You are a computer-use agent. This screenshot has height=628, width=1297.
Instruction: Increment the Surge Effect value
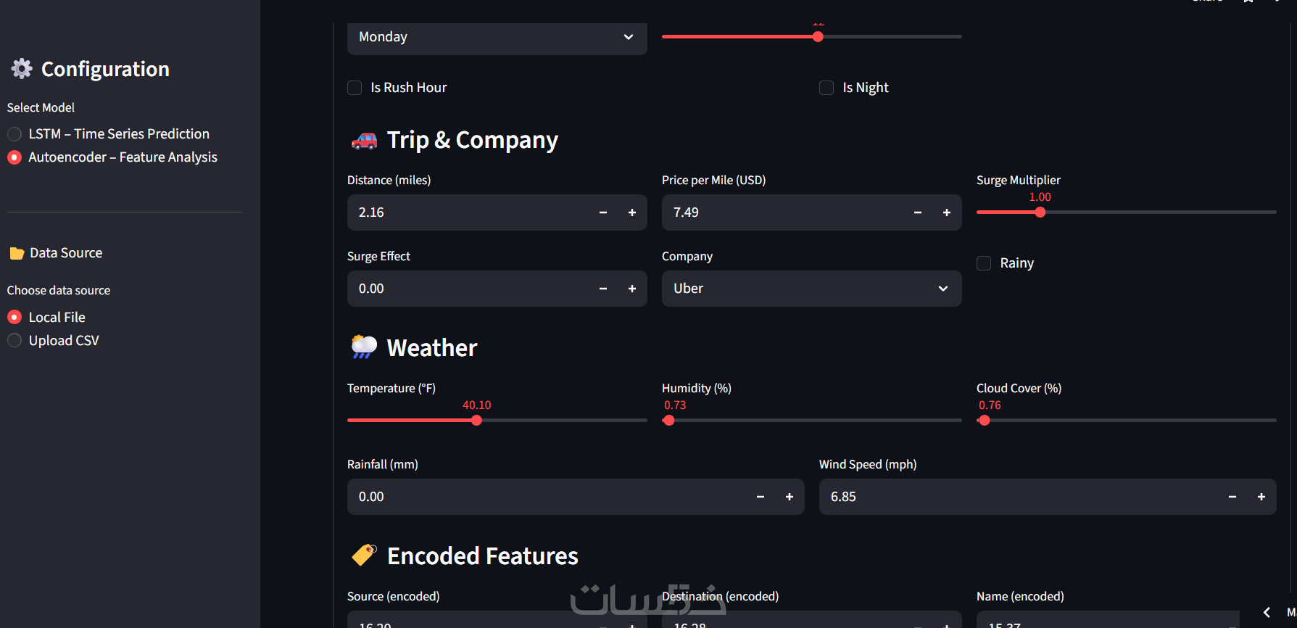(632, 289)
